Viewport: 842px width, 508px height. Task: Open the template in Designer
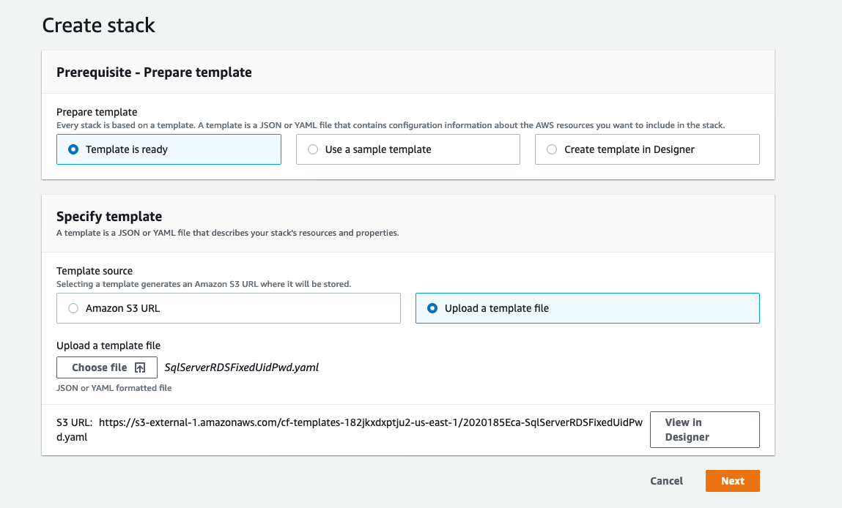(x=703, y=430)
